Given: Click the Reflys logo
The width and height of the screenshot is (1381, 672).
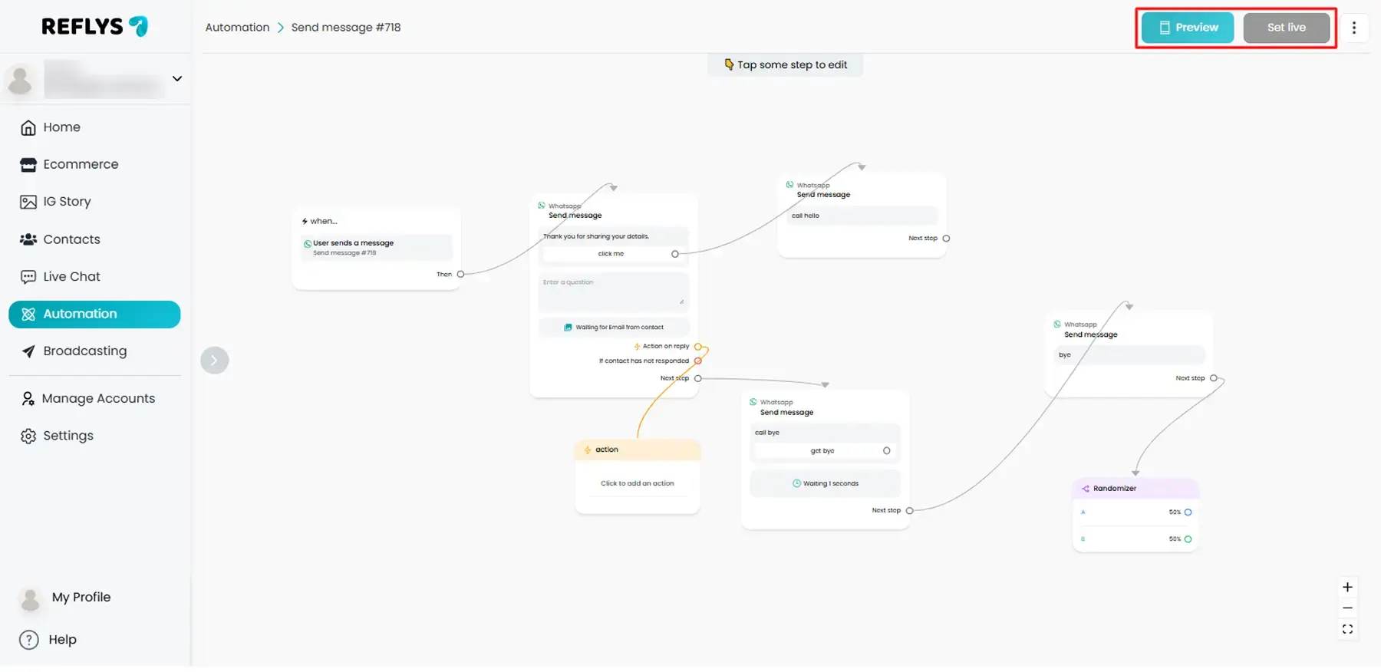Looking at the screenshot, I should (94, 27).
